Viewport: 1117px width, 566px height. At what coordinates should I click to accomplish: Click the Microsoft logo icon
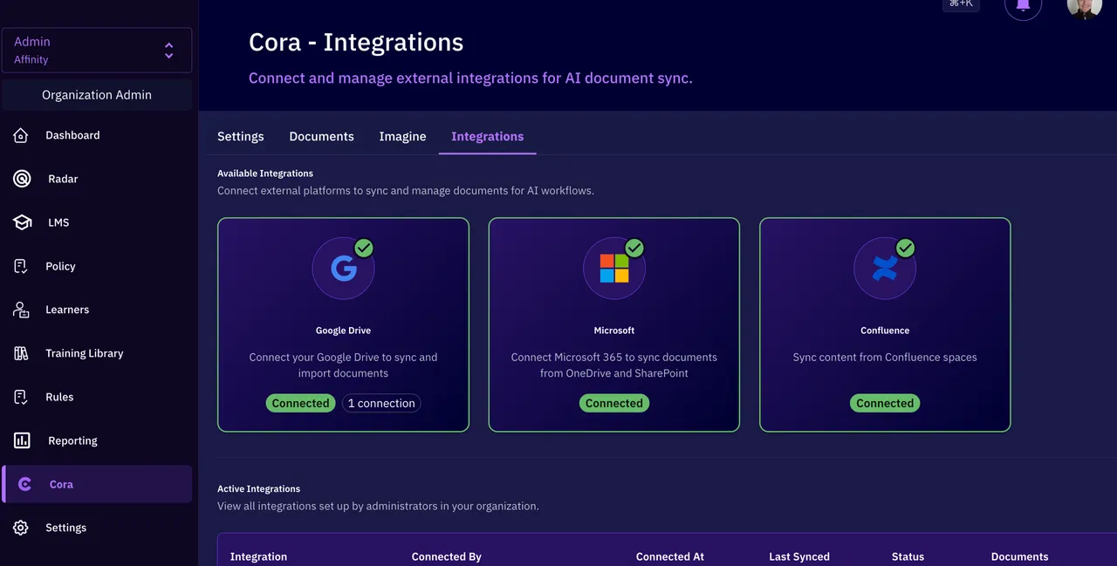coord(614,268)
